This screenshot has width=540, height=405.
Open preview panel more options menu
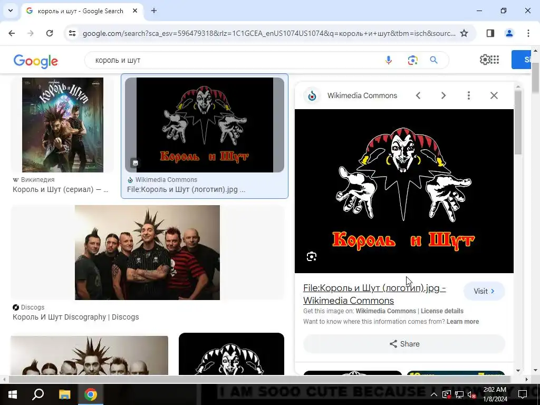469,96
